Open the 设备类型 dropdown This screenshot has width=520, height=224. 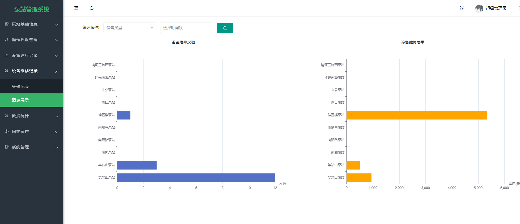(130, 28)
